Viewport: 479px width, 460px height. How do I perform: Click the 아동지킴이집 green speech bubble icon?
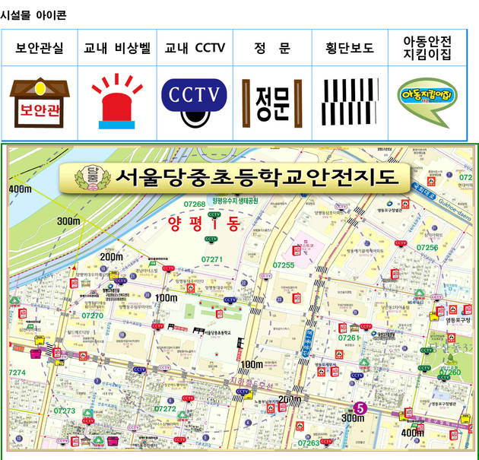point(427,102)
